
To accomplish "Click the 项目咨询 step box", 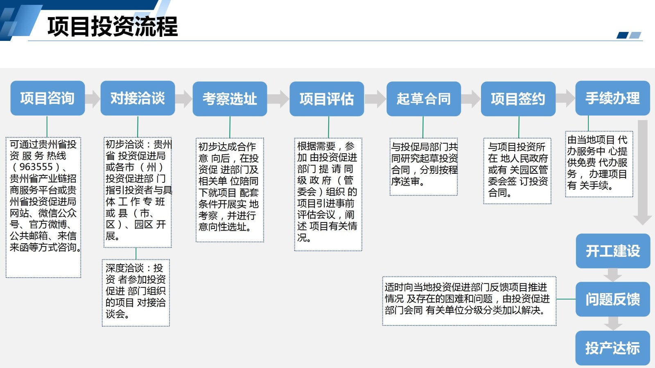I will (47, 99).
